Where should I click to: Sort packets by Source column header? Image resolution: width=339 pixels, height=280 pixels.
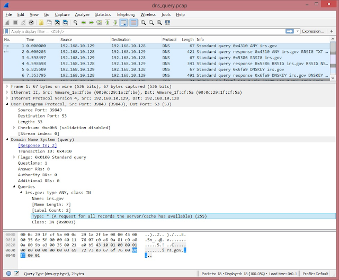pyautogui.click(x=85, y=40)
